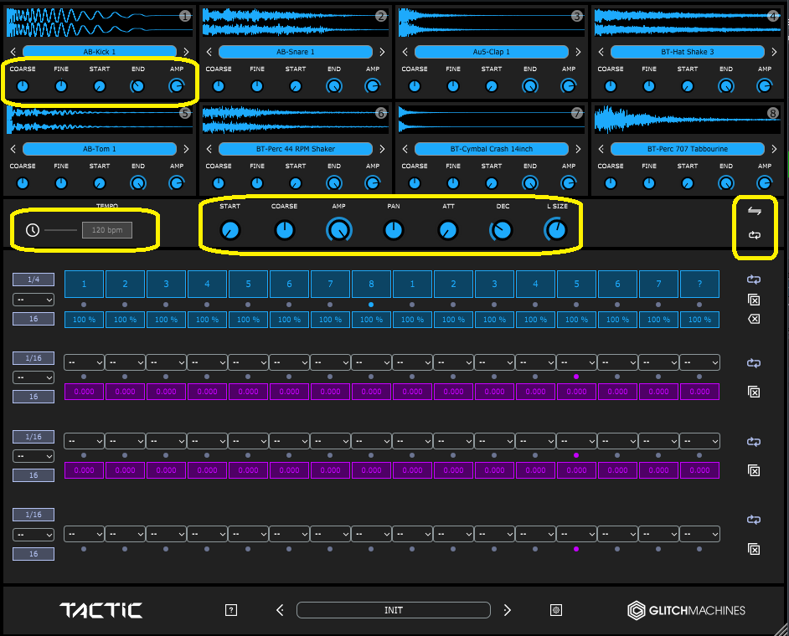
Task: Open the first step dropdown in the third sequencer row
Action: pyautogui.click(x=84, y=441)
